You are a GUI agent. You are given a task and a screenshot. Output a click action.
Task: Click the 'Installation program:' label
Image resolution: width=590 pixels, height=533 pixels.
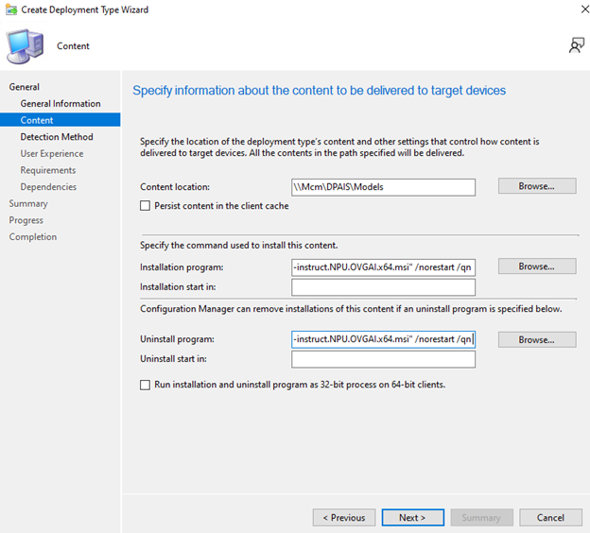coord(182,267)
